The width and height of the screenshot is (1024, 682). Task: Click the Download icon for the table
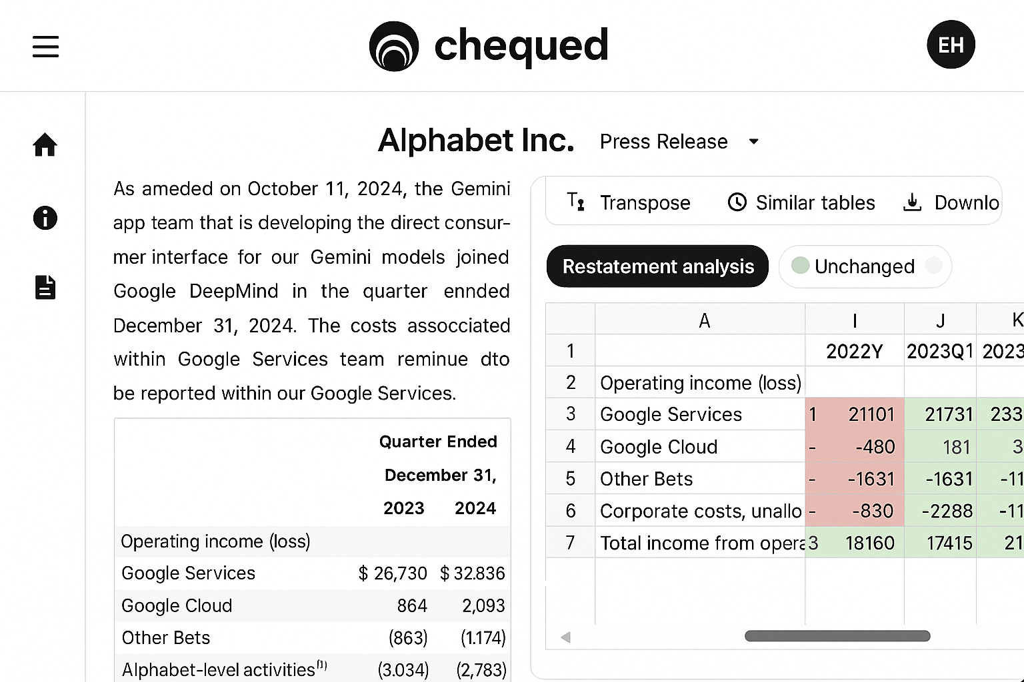[x=911, y=202]
